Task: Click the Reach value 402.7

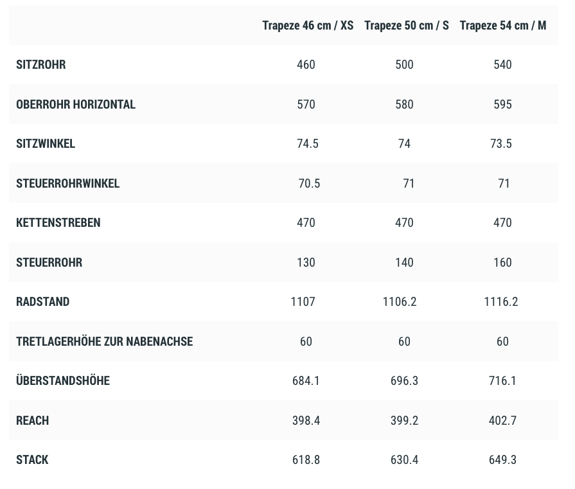Action: coord(502,421)
